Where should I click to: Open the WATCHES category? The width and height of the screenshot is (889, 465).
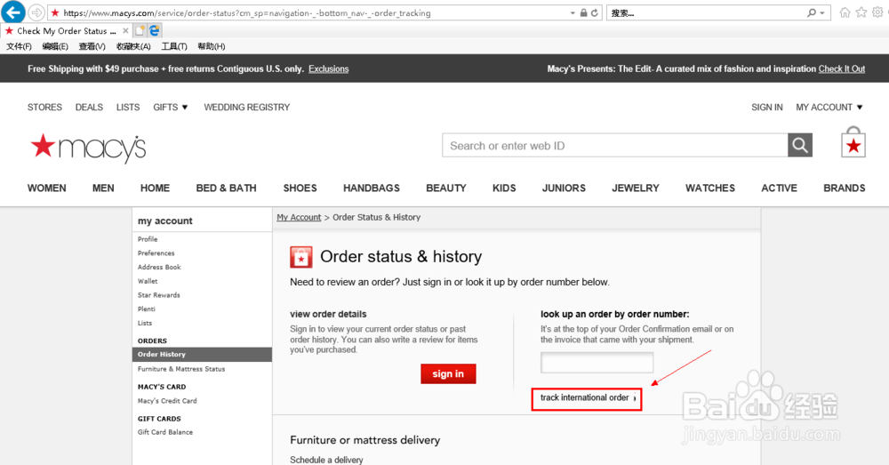(x=709, y=188)
